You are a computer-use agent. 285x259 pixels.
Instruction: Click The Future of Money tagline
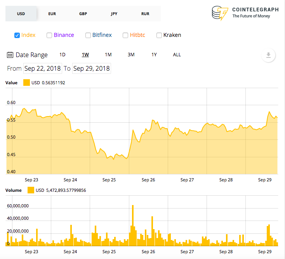pos(251,16)
